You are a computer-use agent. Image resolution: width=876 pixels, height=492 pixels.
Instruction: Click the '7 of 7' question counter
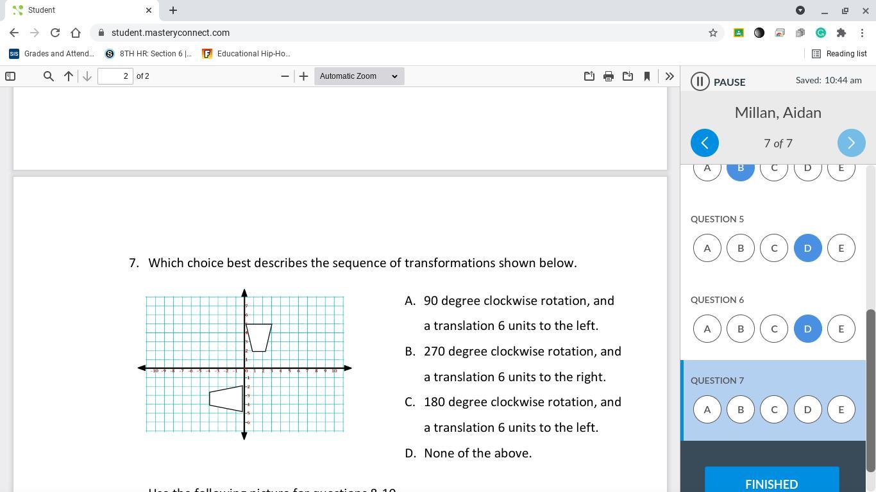click(778, 143)
